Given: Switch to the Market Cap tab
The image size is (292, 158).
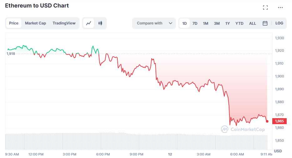Looking at the screenshot, I should (35, 23).
